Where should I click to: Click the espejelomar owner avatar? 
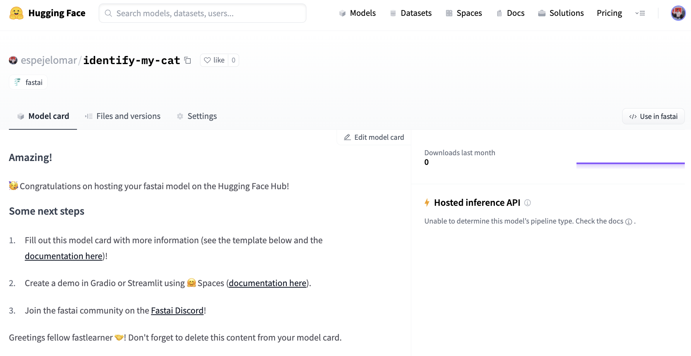point(13,60)
